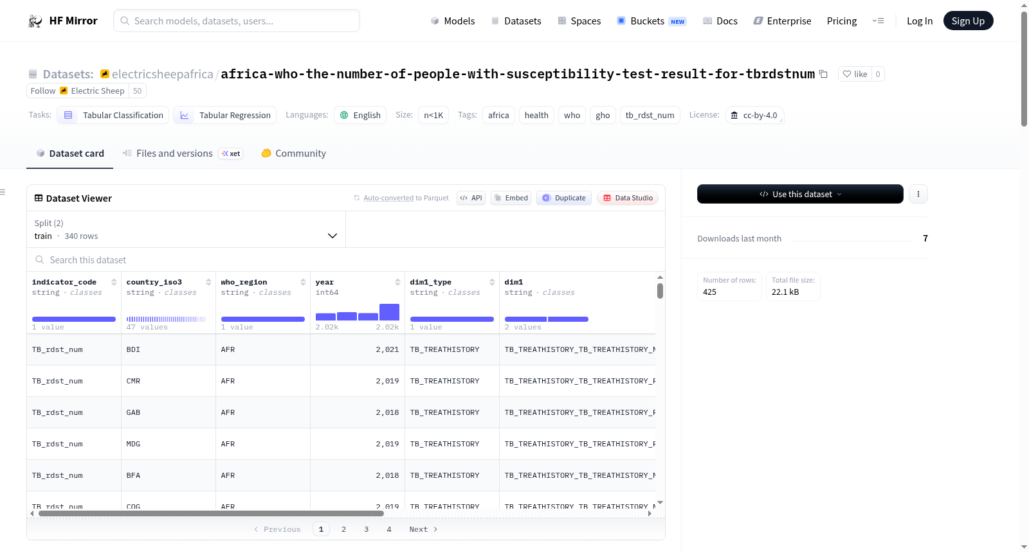1029x553 pixels.
Task: Copy dataset name with copy icon
Action: pyautogui.click(x=823, y=74)
